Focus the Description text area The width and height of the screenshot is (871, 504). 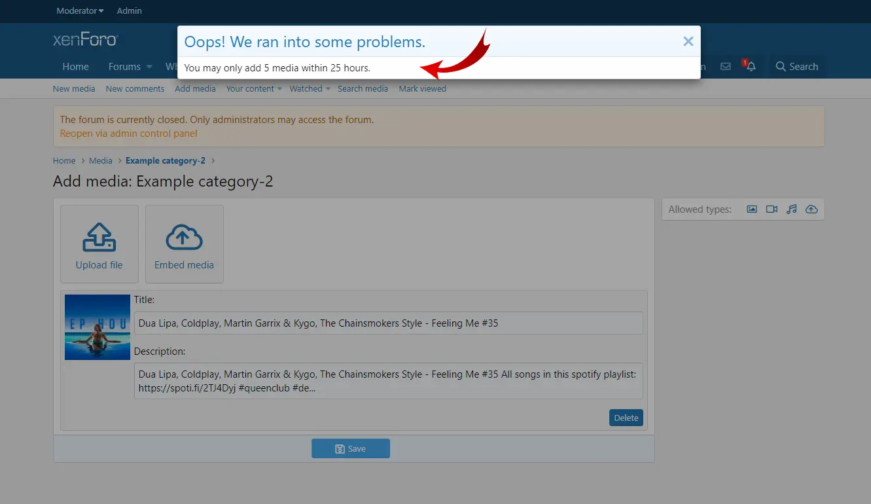coord(389,381)
